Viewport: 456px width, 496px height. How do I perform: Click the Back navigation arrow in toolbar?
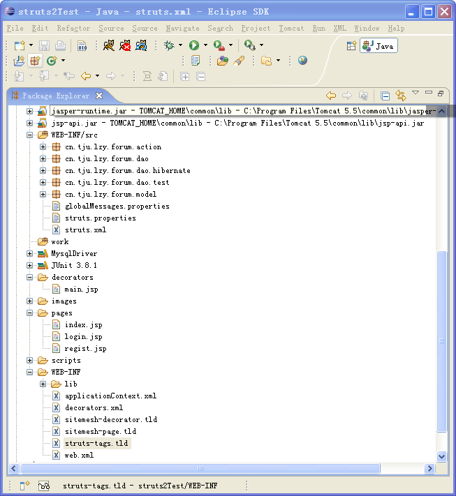pos(86,76)
